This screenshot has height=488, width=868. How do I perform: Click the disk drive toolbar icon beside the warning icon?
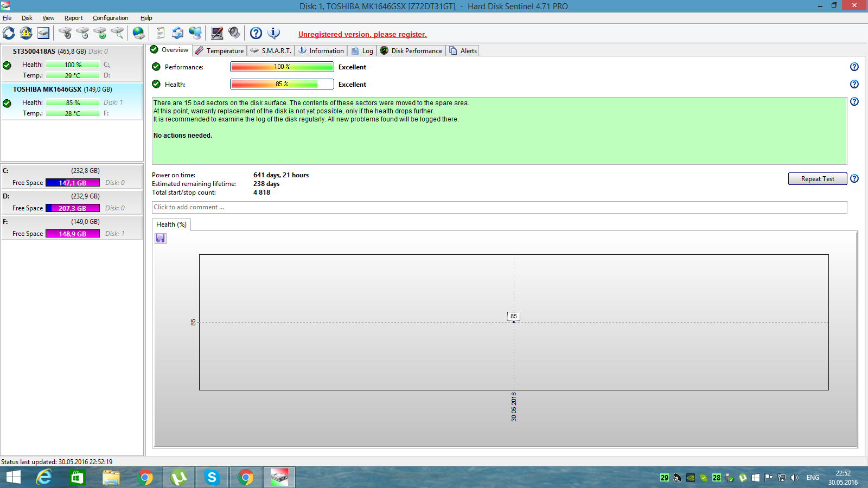43,33
